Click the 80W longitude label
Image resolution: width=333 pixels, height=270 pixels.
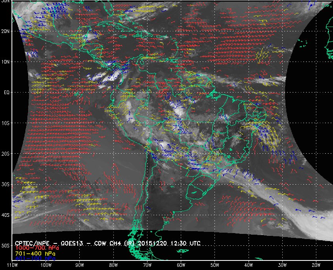click(113, 265)
